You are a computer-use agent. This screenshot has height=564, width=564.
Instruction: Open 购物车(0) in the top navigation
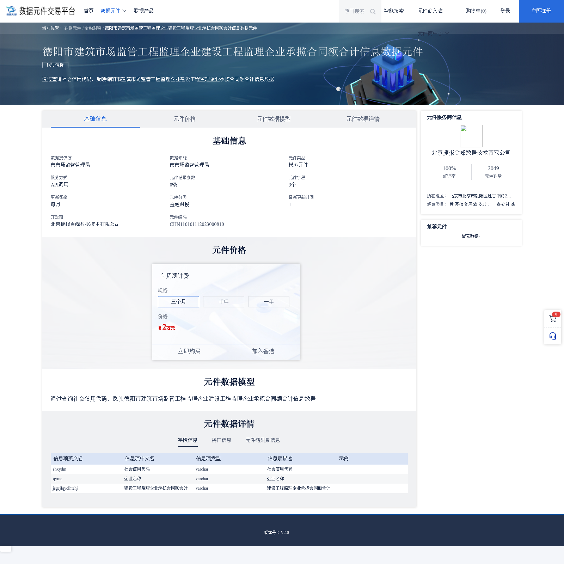coord(476,11)
